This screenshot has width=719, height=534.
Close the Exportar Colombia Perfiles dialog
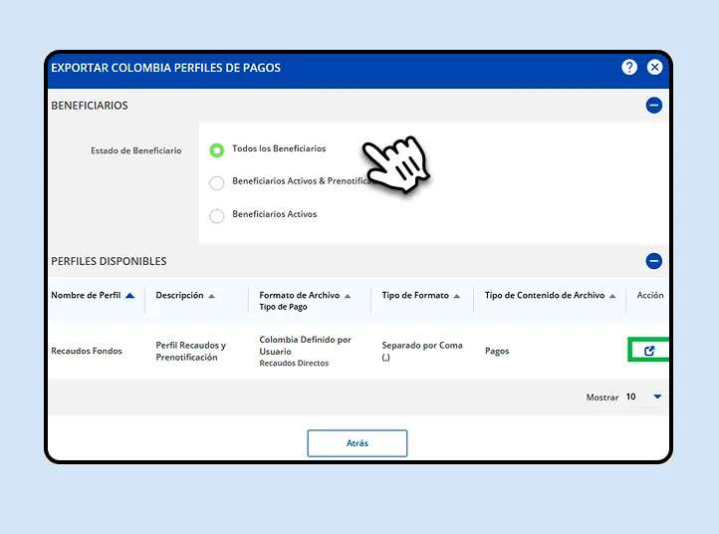[655, 68]
